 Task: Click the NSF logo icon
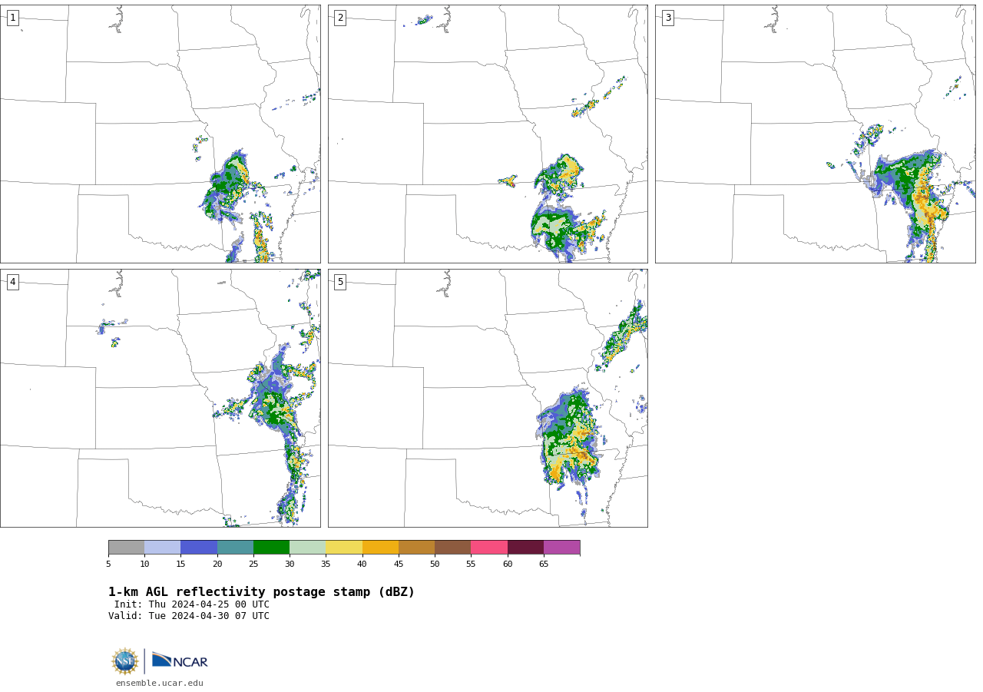(x=125, y=661)
